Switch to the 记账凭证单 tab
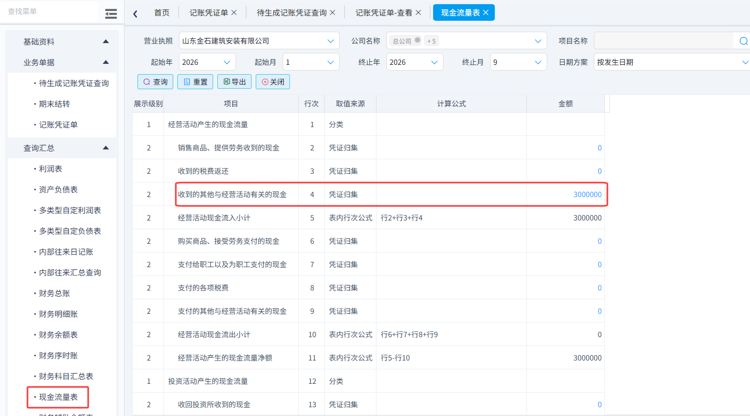The width and height of the screenshot is (750, 416). point(209,12)
